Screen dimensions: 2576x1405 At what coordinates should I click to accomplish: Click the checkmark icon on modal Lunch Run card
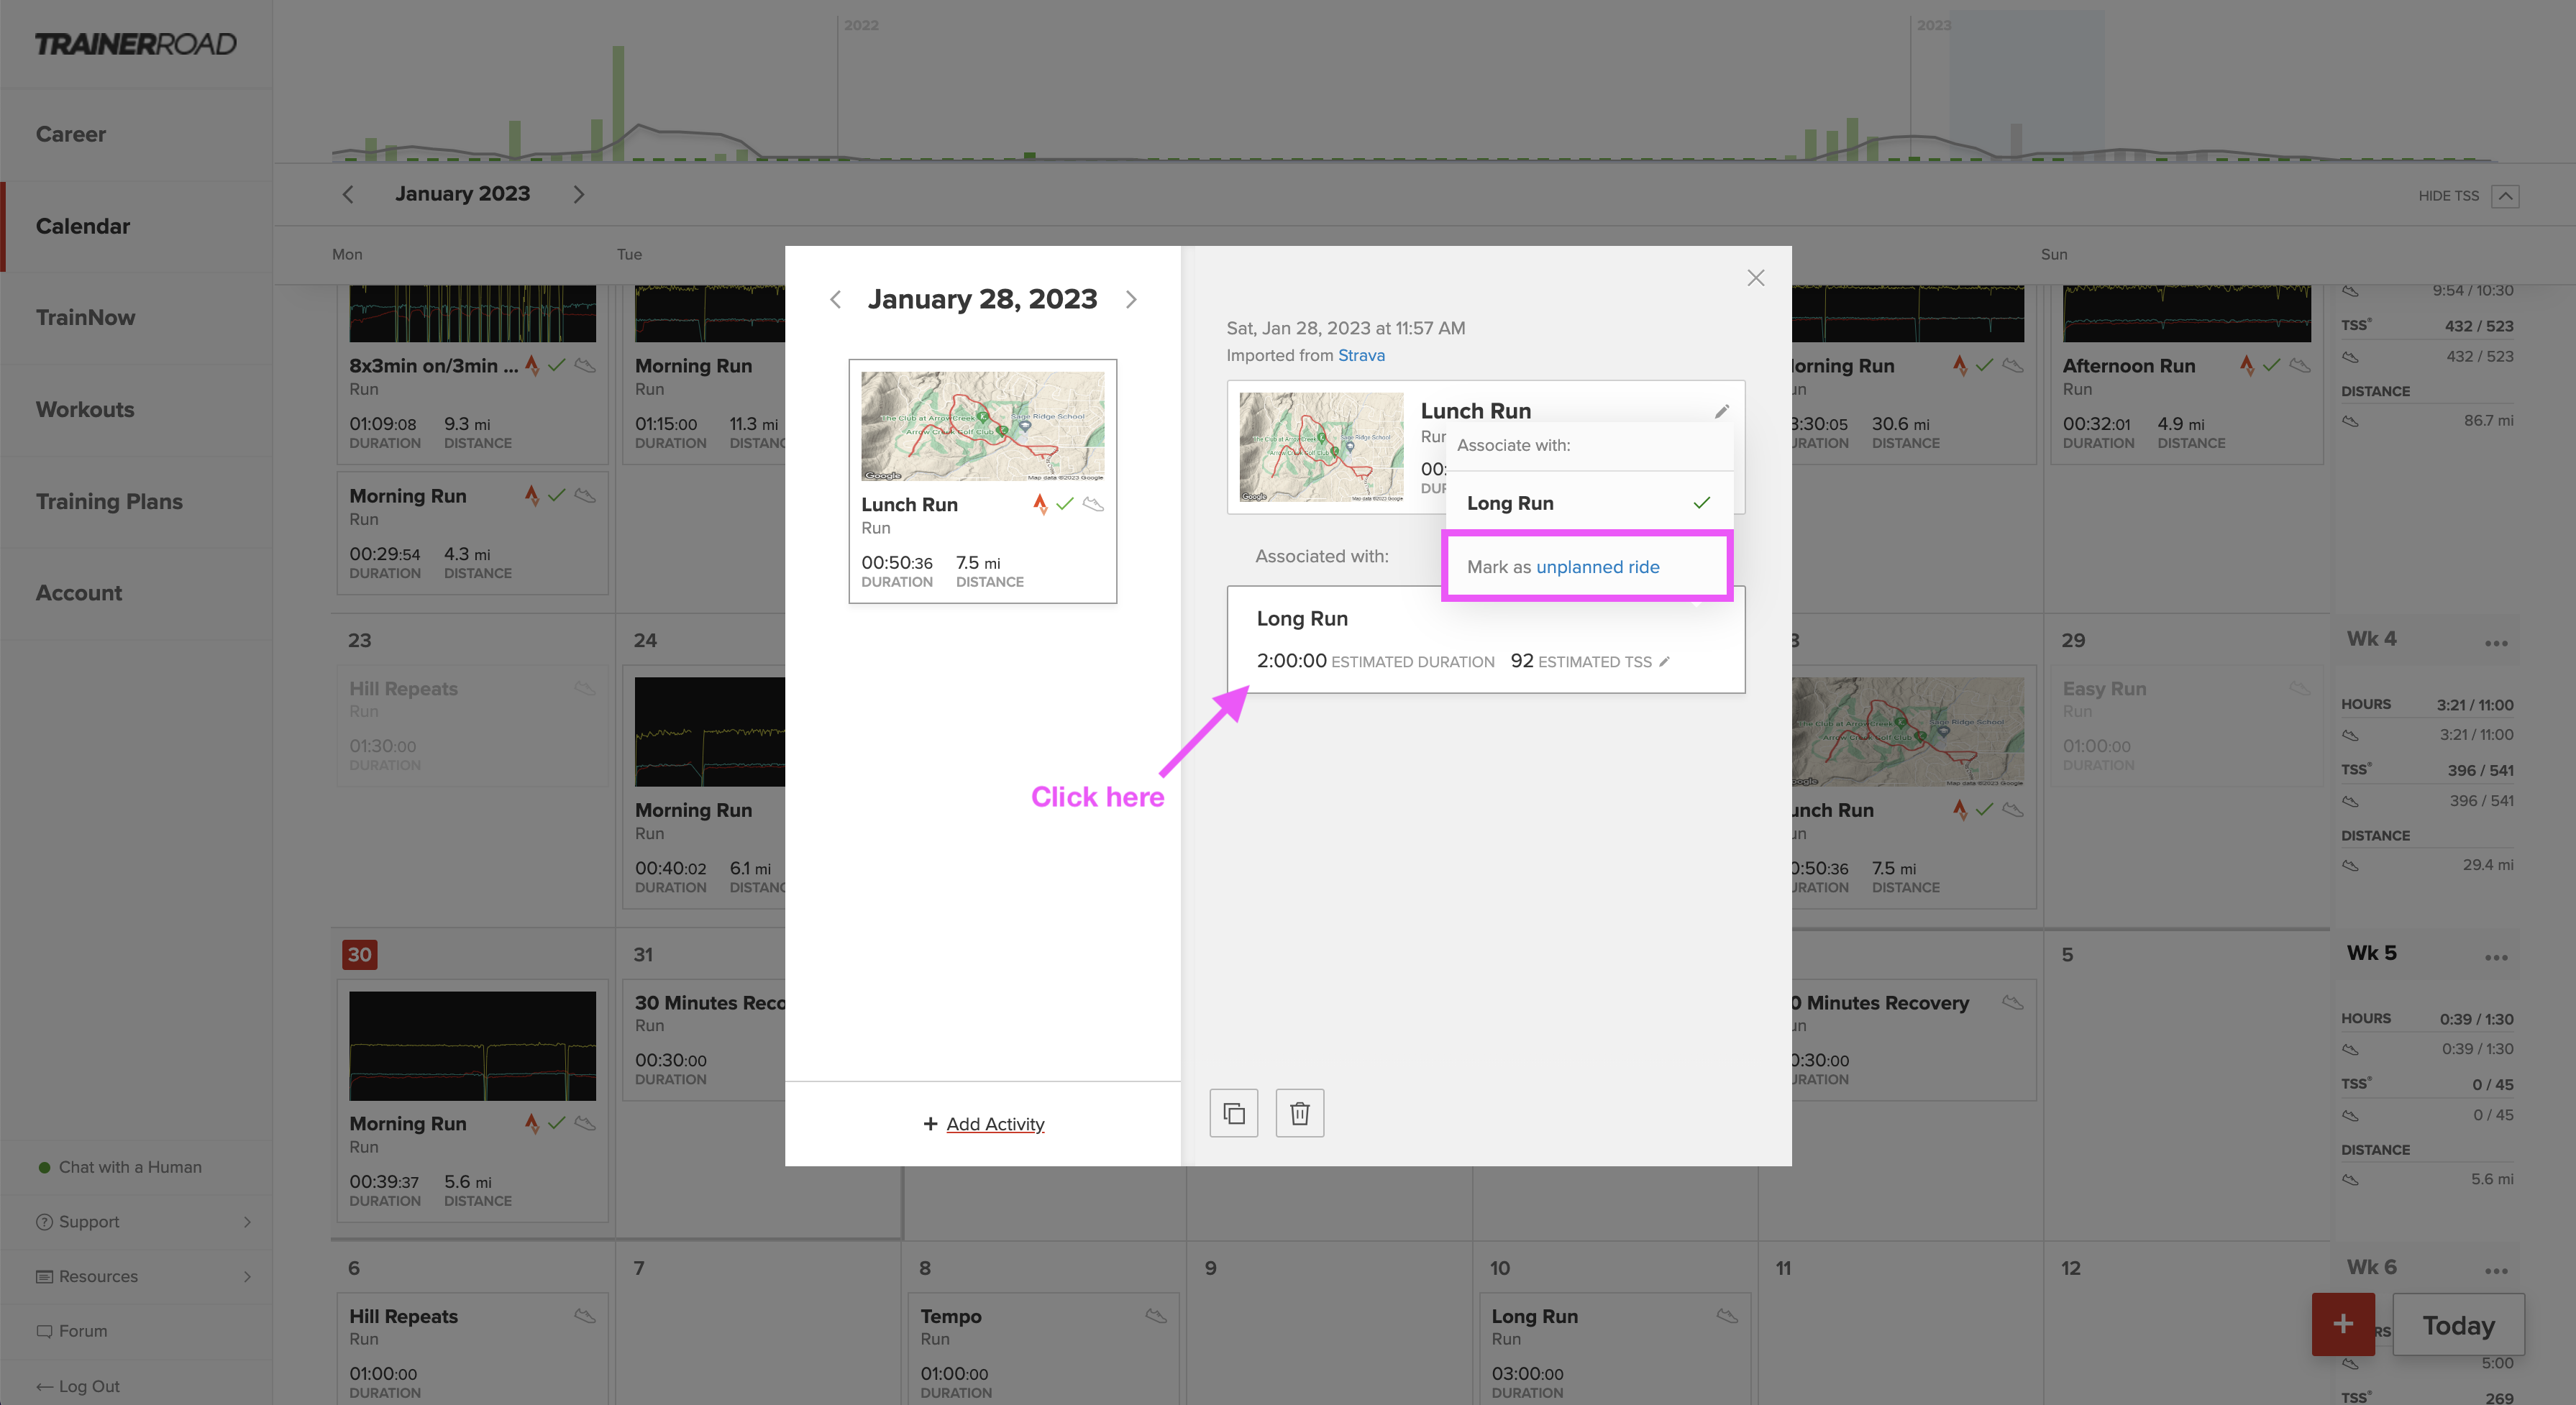coord(1065,504)
